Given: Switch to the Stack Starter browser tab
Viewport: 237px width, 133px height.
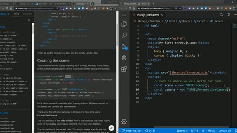Looking at the screenshot, I should point(43,4).
